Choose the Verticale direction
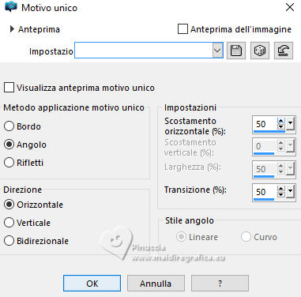The height and width of the screenshot is (297, 301). 9,223
